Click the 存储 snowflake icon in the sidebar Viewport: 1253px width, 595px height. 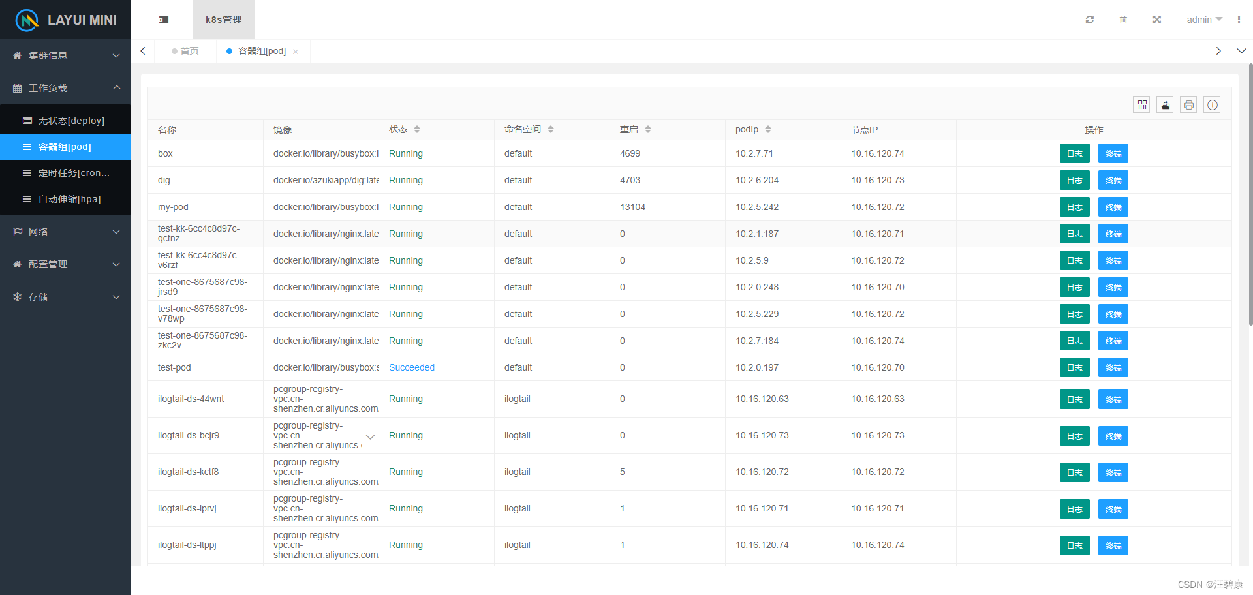(18, 297)
